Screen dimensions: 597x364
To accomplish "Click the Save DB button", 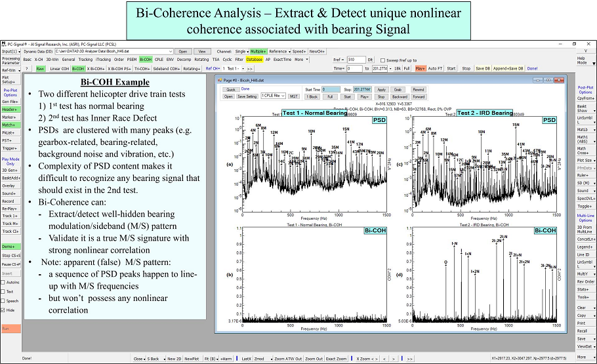I will pos(483,68).
